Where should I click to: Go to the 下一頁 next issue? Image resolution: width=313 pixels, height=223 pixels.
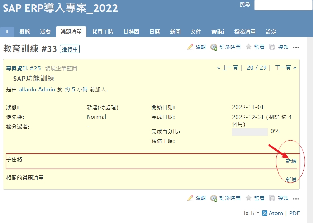click(285, 68)
